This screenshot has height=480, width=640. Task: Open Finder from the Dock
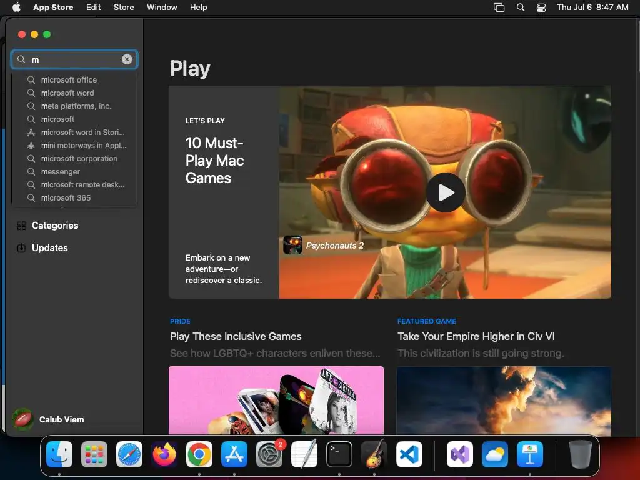coord(59,454)
